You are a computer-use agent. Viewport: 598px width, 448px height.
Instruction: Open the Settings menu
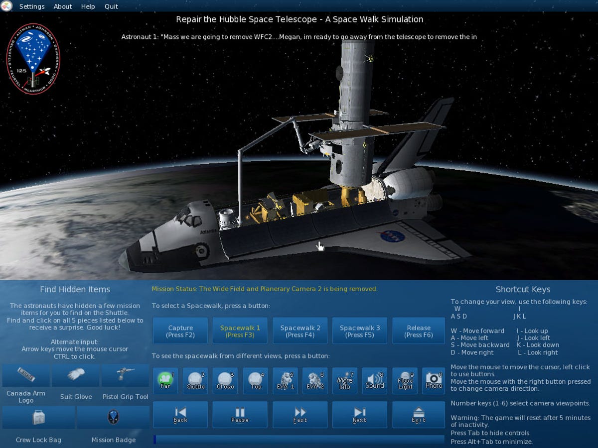point(31,6)
